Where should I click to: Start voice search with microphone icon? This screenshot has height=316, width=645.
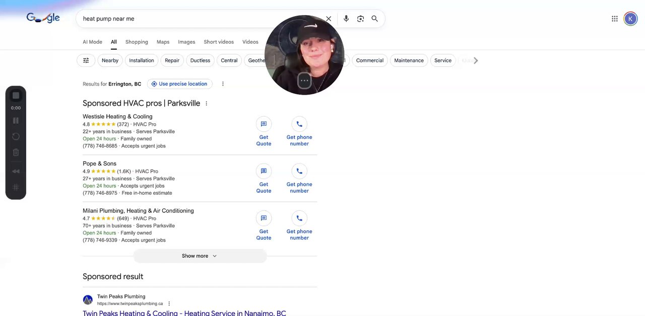pos(346,19)
